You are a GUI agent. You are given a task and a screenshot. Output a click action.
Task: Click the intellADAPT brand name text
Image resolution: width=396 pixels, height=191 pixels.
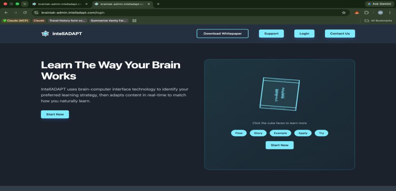(67, 34)
